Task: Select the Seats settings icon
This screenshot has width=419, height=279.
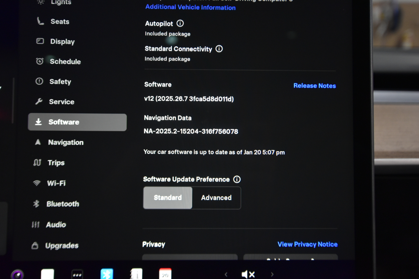Action: pyautogui.click(x=40, y=21)
